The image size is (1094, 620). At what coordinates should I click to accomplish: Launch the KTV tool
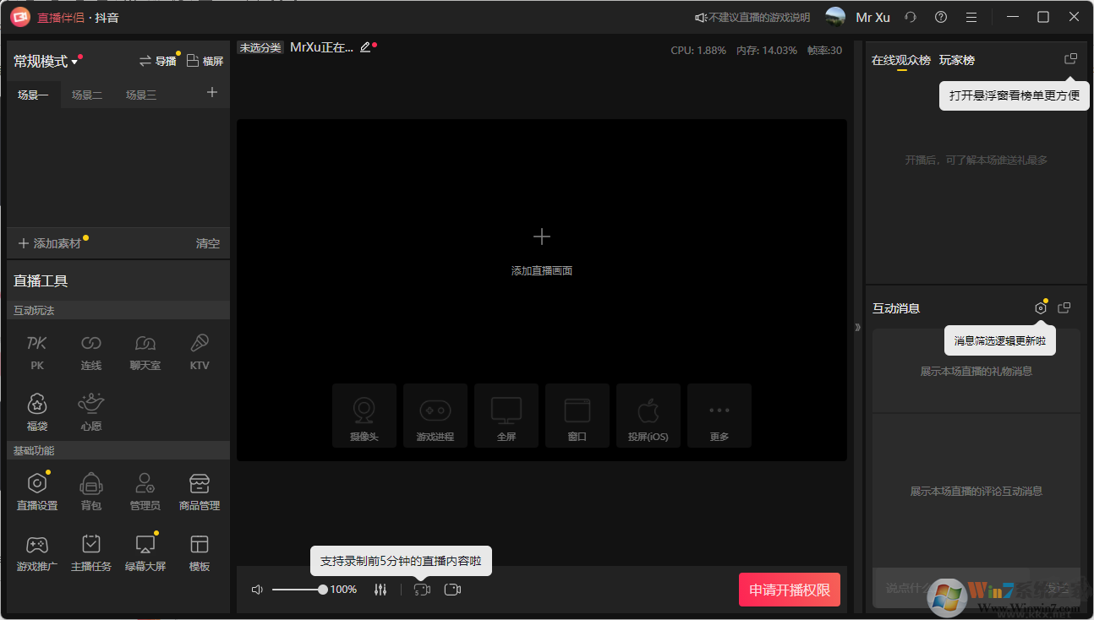click(200, 351)
